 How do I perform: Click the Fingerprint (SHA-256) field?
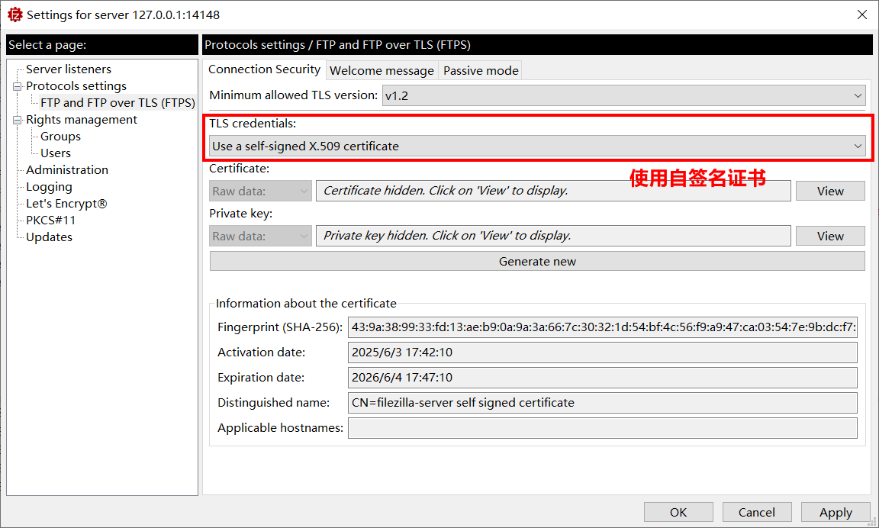[603, 327]
